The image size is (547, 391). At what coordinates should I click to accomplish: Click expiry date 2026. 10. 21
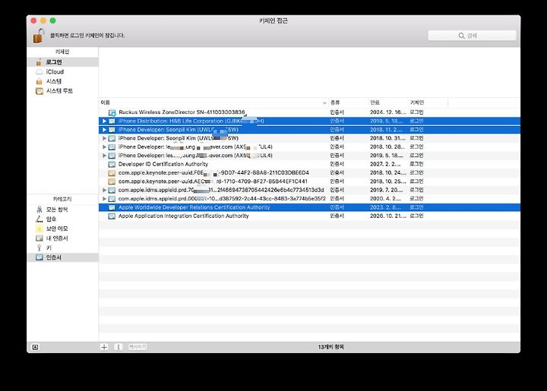click(x=388, y=216)
